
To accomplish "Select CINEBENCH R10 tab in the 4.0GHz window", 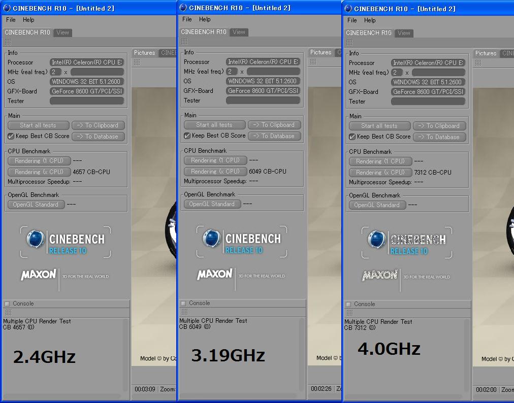I will click(369, 33).
